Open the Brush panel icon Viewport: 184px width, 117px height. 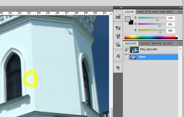[x=118, y=36]
